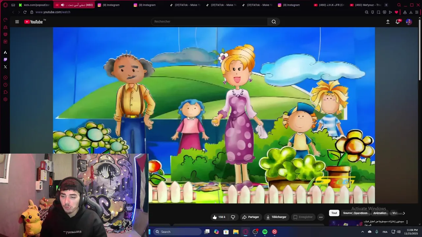Viewport: 422px width, 237px height.
Task: Open the X (Twitter) sidebar icon
Action: 5,67
